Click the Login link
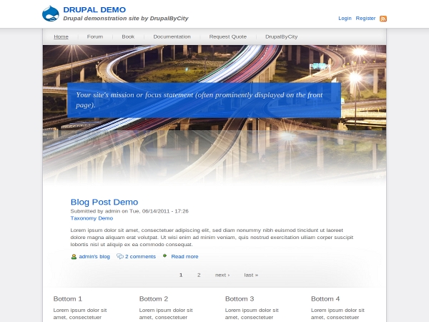 tap(345, 19)
